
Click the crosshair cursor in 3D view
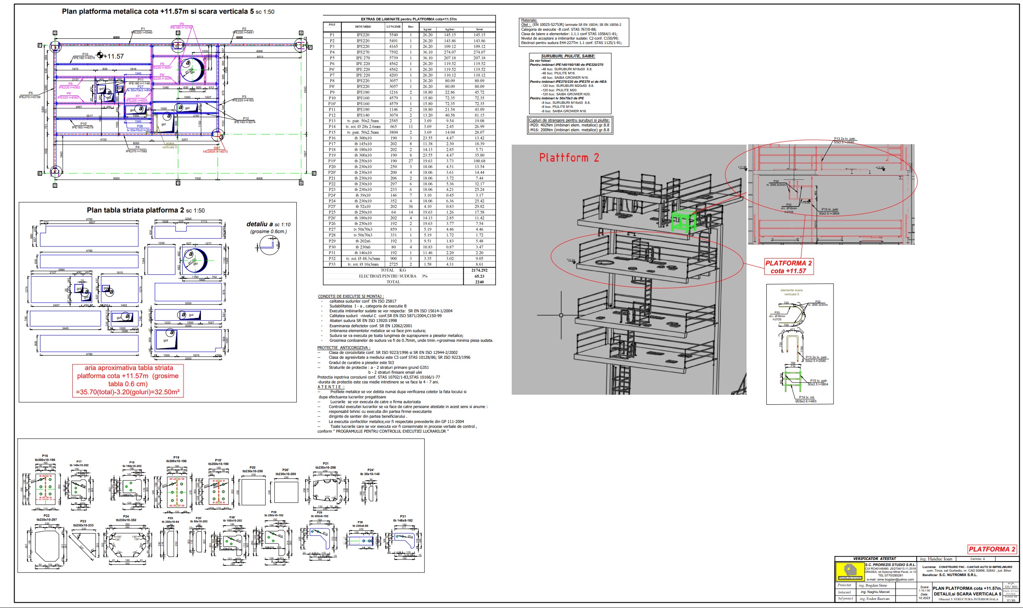click(561, 315)
